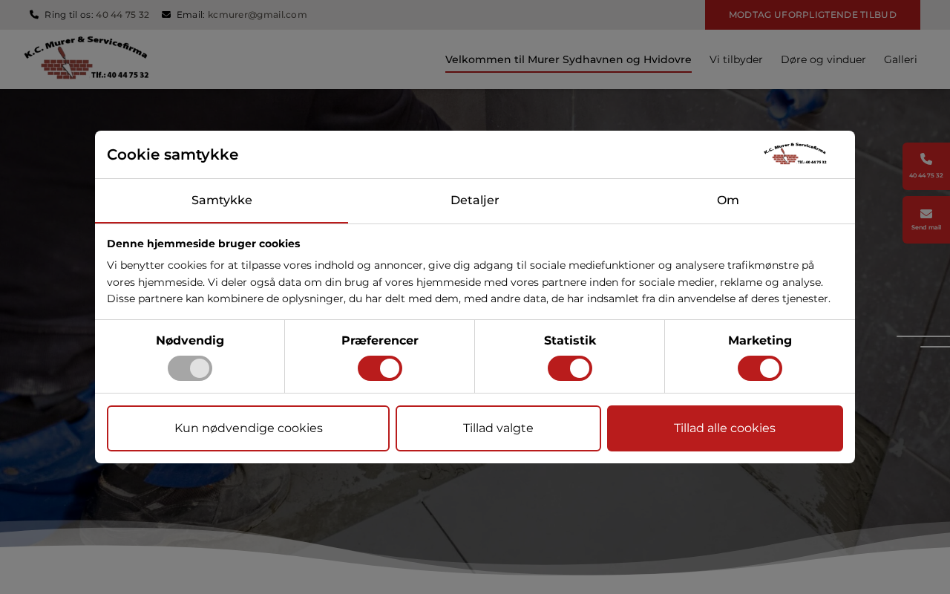
Task: Turn off the Statistik cookie switch
Action: (x=570, y=368)
